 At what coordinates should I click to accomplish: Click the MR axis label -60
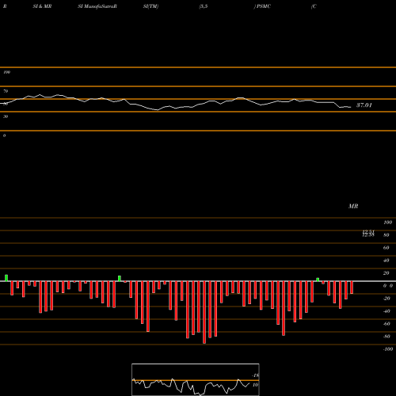coord(386,324)
